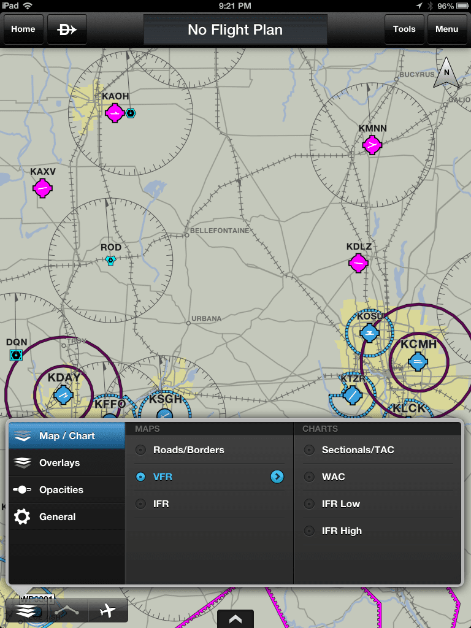This screenshot has height=628, width=471.
Task: Select the KAOH airport symbol
Action: [x=115, y=113]
